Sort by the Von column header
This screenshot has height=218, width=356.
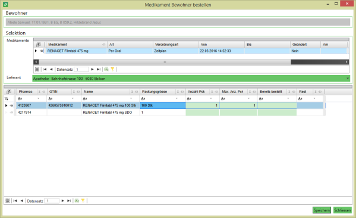tap(222, 45)
